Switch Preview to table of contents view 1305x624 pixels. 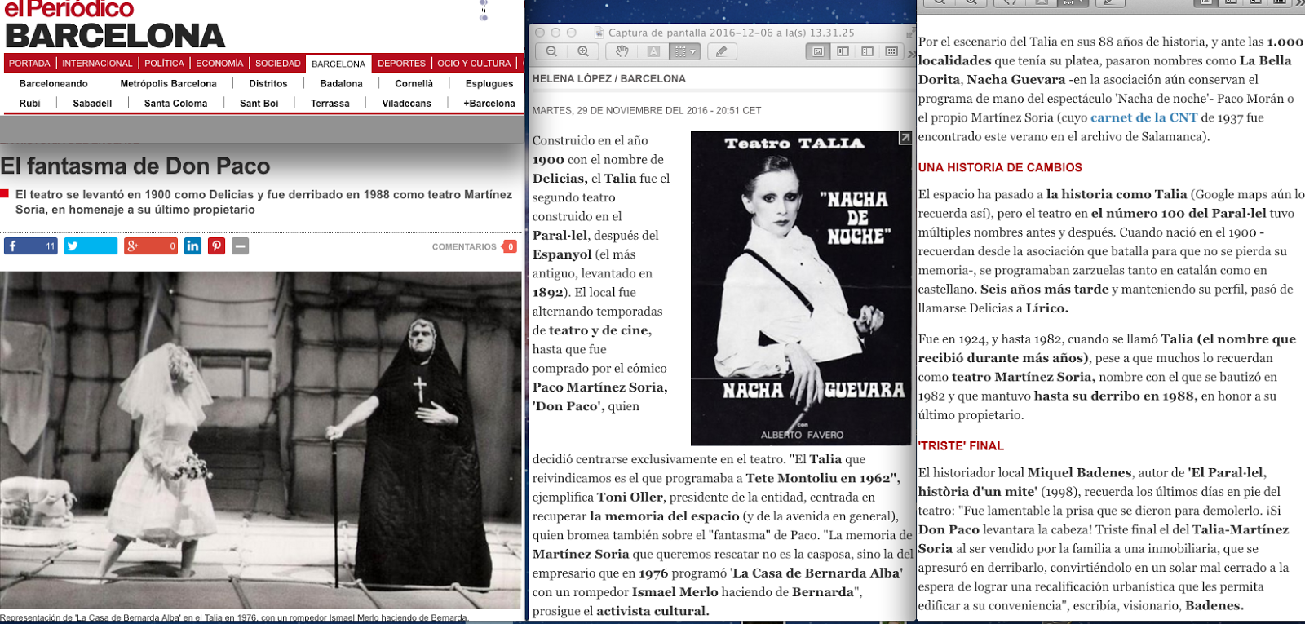867,51
